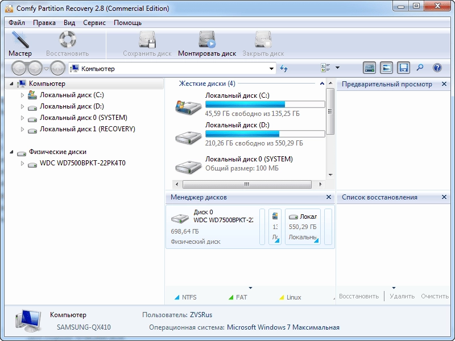Click Удалить in recovery list panel
This screenshot has width=455, height=341.
[x=402, y=296]
